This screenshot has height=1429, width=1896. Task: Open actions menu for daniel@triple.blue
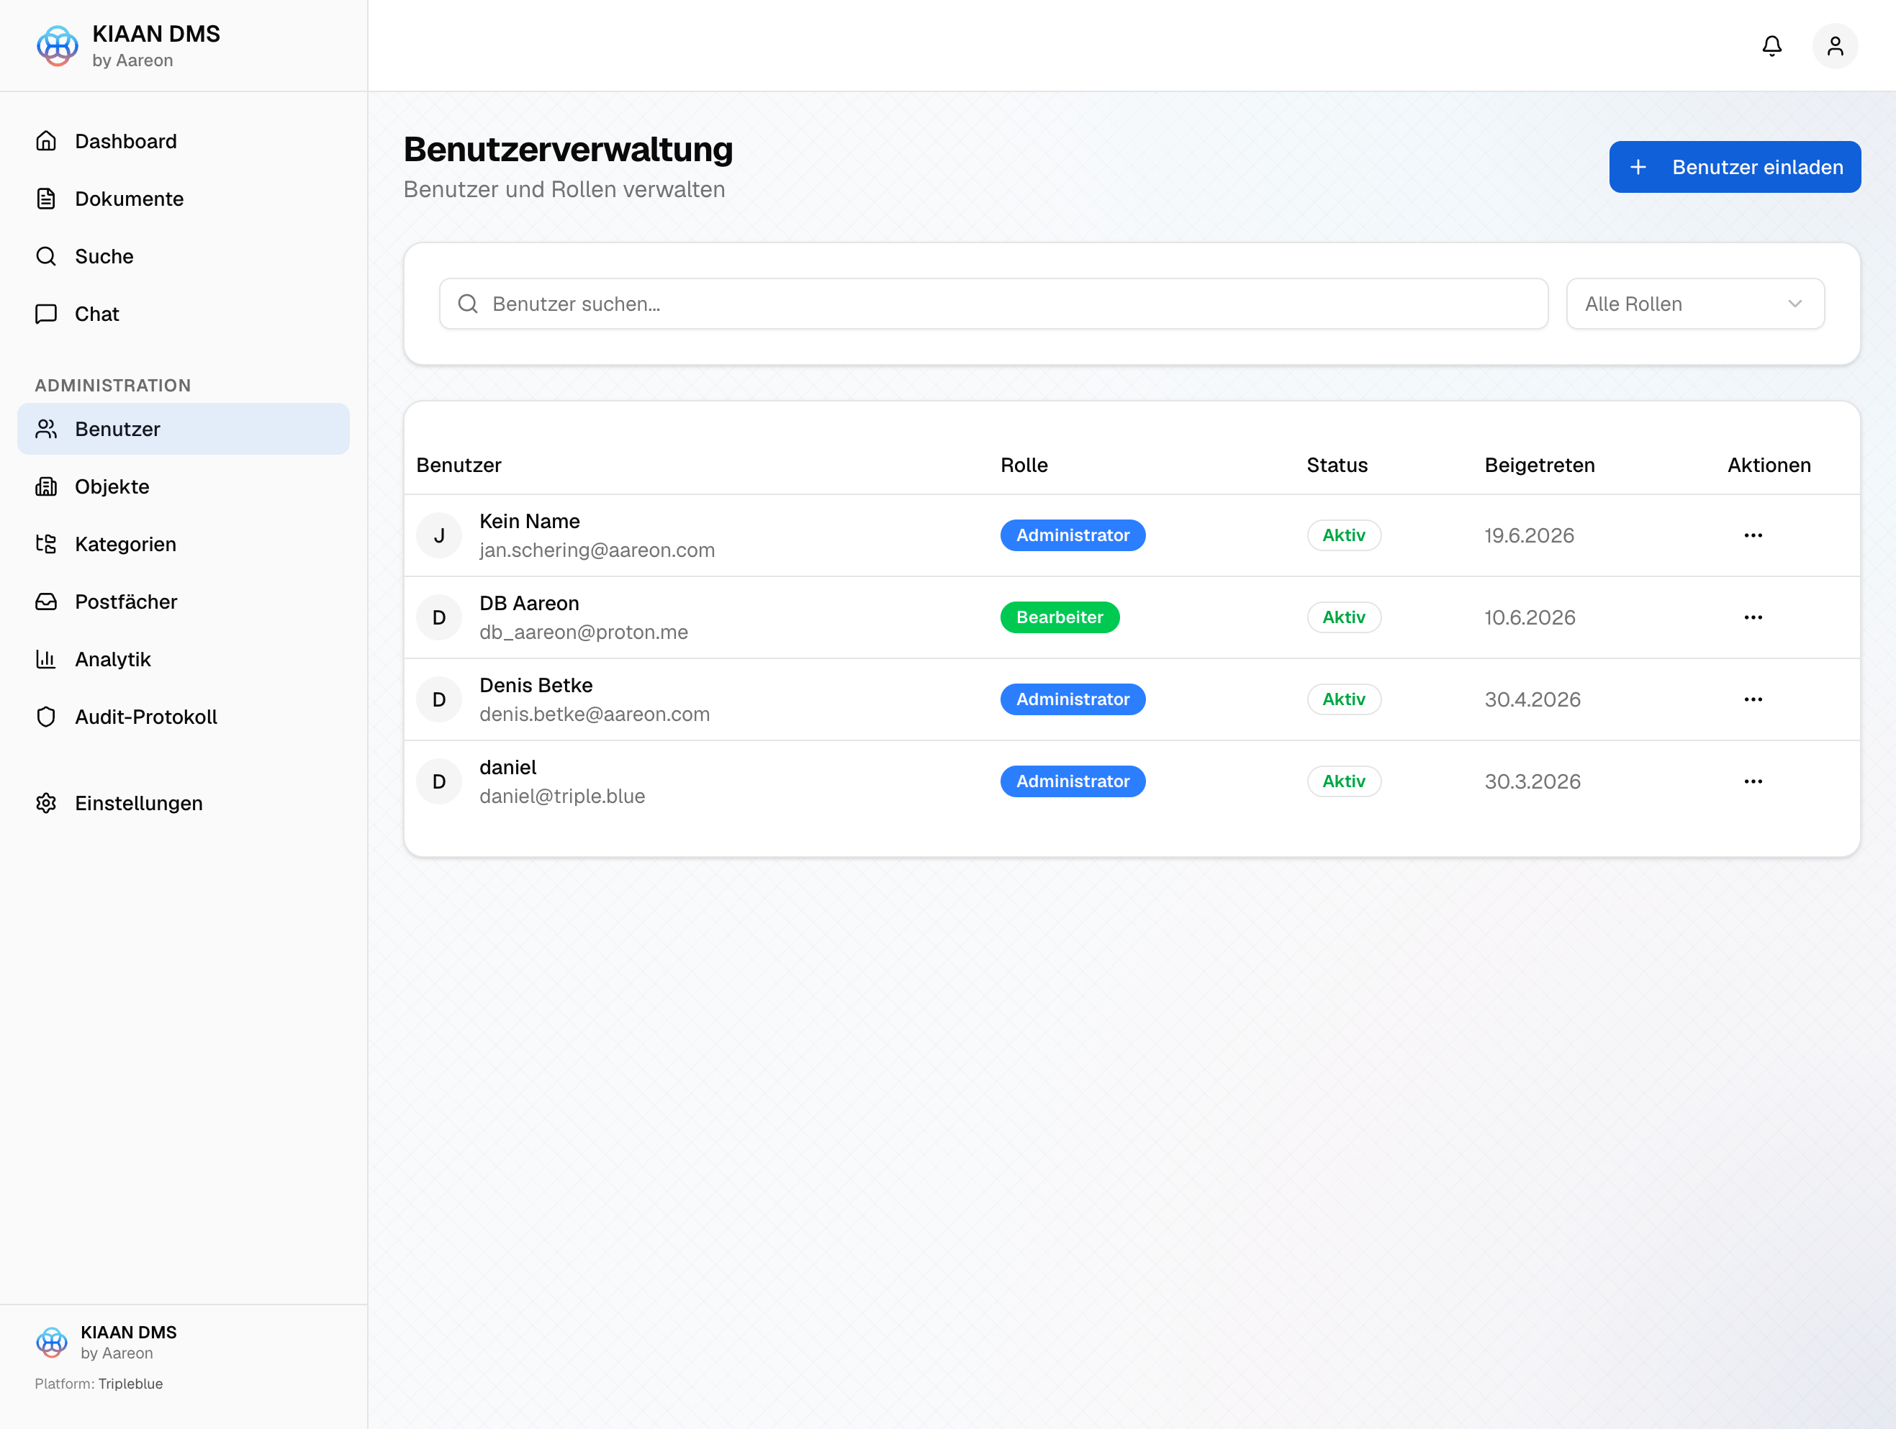pos(1753,781)
